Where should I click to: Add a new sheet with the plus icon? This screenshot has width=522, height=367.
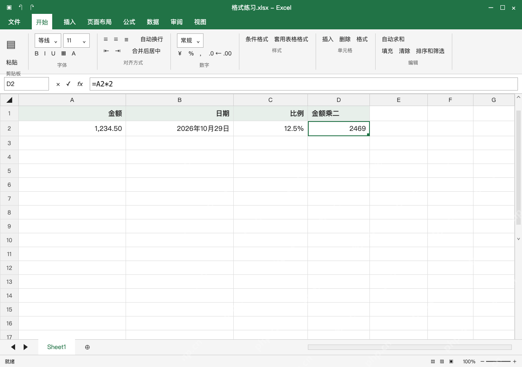pyautogui.click(x=87, y=347)
